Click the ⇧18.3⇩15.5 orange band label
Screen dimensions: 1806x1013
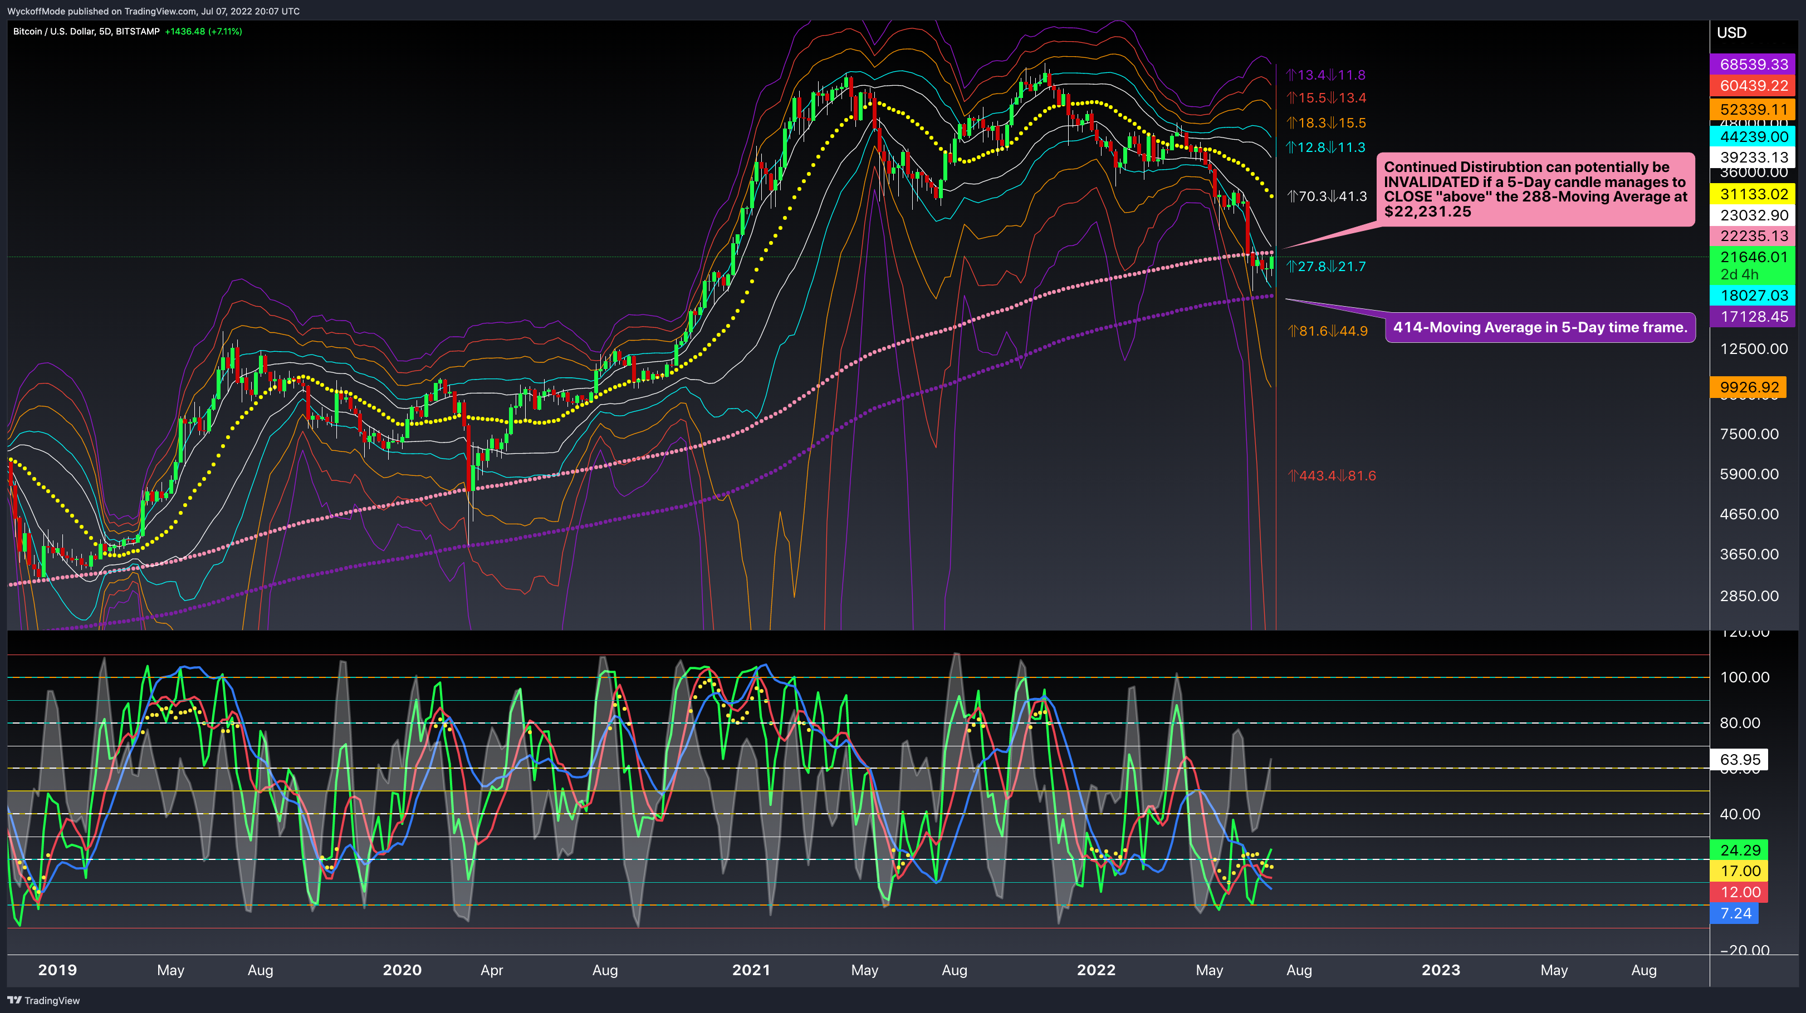click(x=1326, y=124)
